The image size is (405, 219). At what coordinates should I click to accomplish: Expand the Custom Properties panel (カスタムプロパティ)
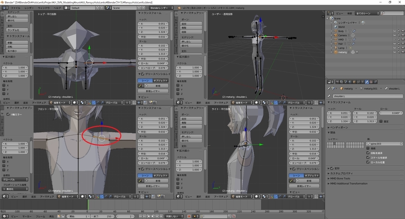coord(340,173)
